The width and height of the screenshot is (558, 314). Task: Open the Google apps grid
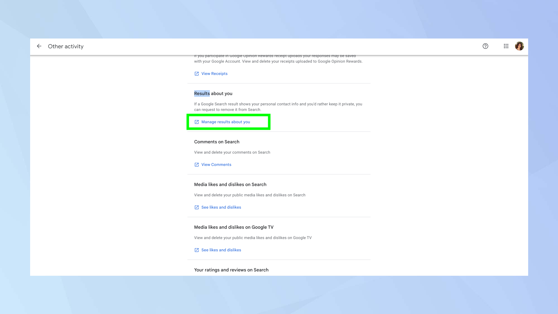(x=506, y=46)
